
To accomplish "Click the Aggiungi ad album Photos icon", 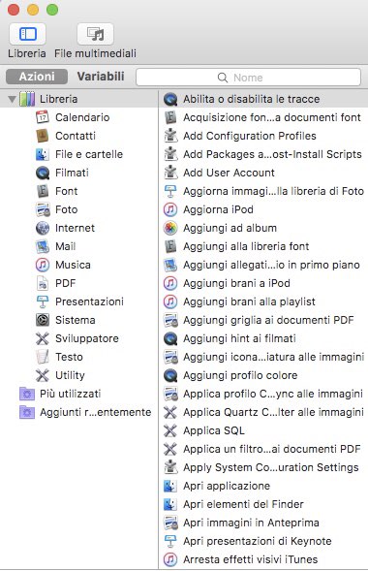I will [170, 228].
